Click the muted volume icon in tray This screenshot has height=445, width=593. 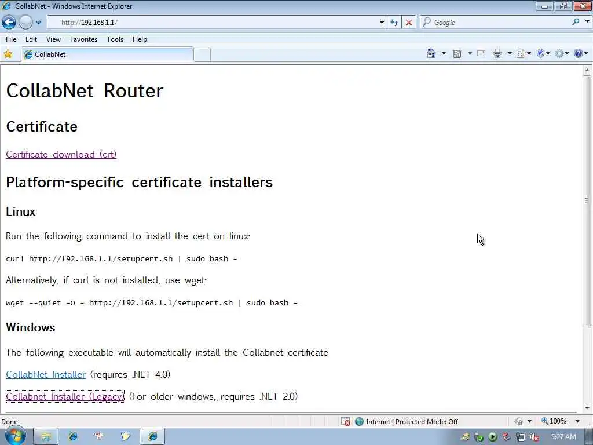coord(535,437)
